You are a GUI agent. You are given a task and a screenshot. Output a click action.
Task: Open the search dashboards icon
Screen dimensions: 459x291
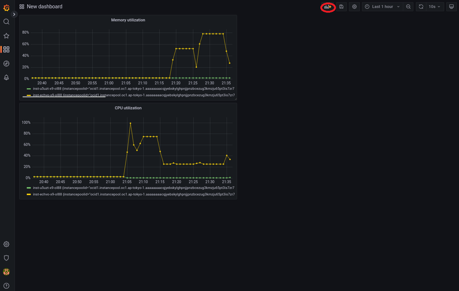(x=6, y=22)
